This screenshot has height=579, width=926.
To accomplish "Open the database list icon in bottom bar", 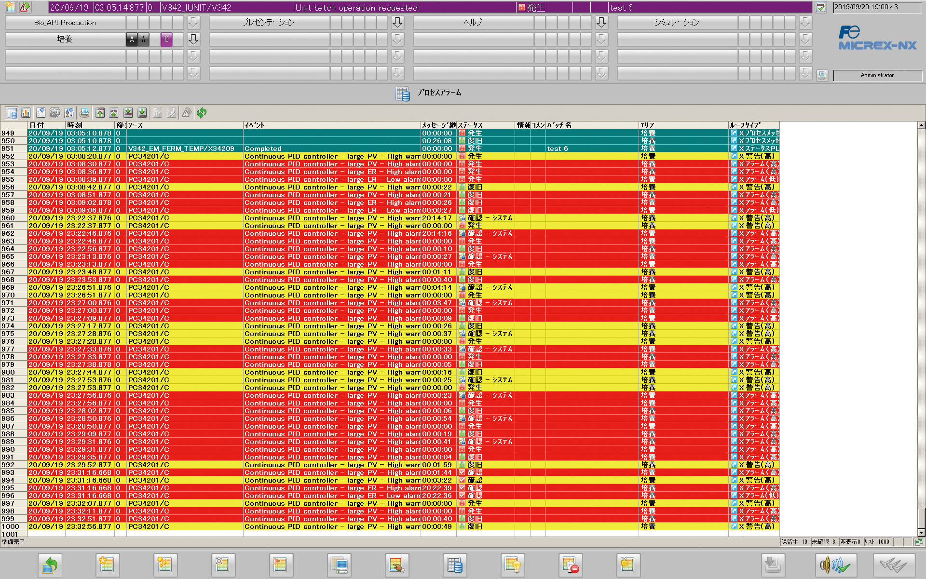I will tap(455, 565).
